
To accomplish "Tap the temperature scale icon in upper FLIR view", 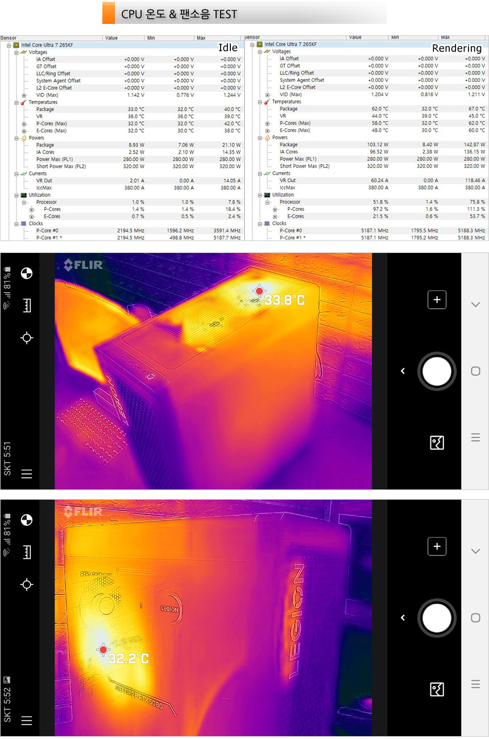I will click(26, 306).
